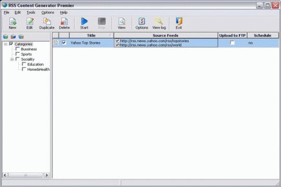Click the rss/topstories feed URL text
This screenshot has width=281, height=187.
point(155,41)
